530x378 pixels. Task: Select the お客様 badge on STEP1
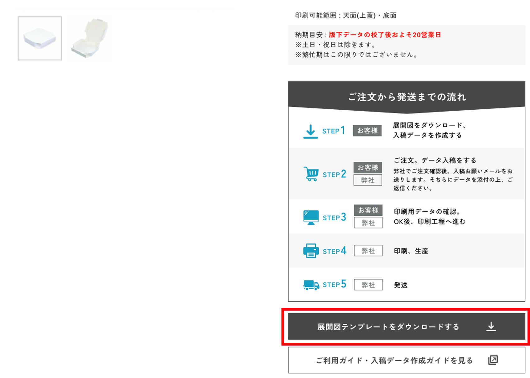coord(367,131)
